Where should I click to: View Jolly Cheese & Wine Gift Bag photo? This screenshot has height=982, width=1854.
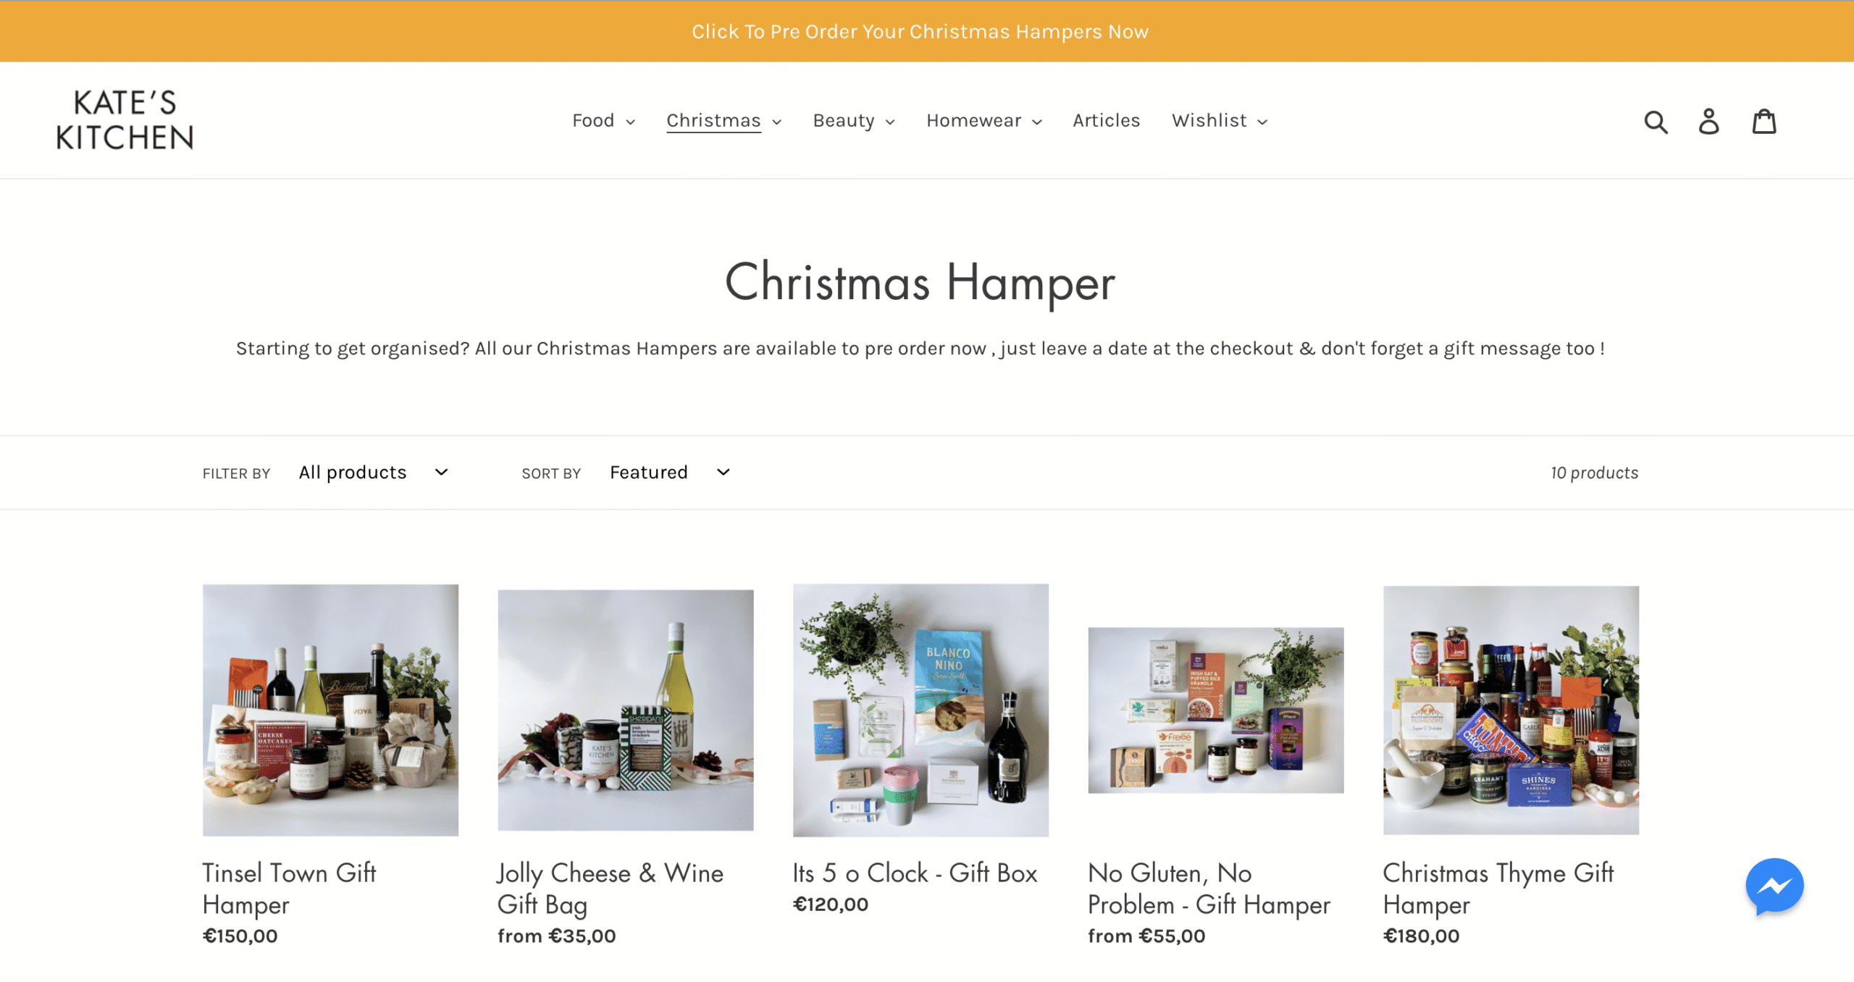click(x=626, y=710)
